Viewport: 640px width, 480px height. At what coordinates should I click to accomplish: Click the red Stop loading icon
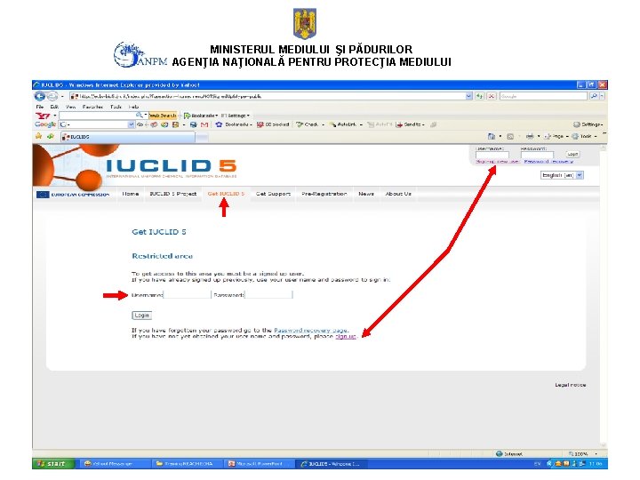492,96
